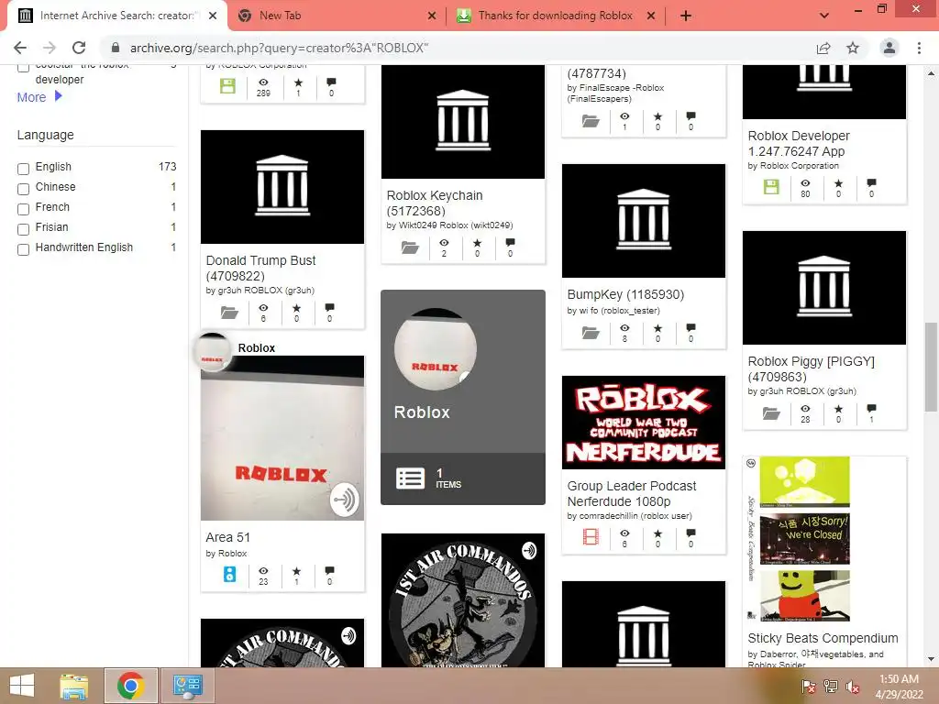Click the favorites star under Donald Trump Bust
Viewport: 939px width, 704px height.
296,308
